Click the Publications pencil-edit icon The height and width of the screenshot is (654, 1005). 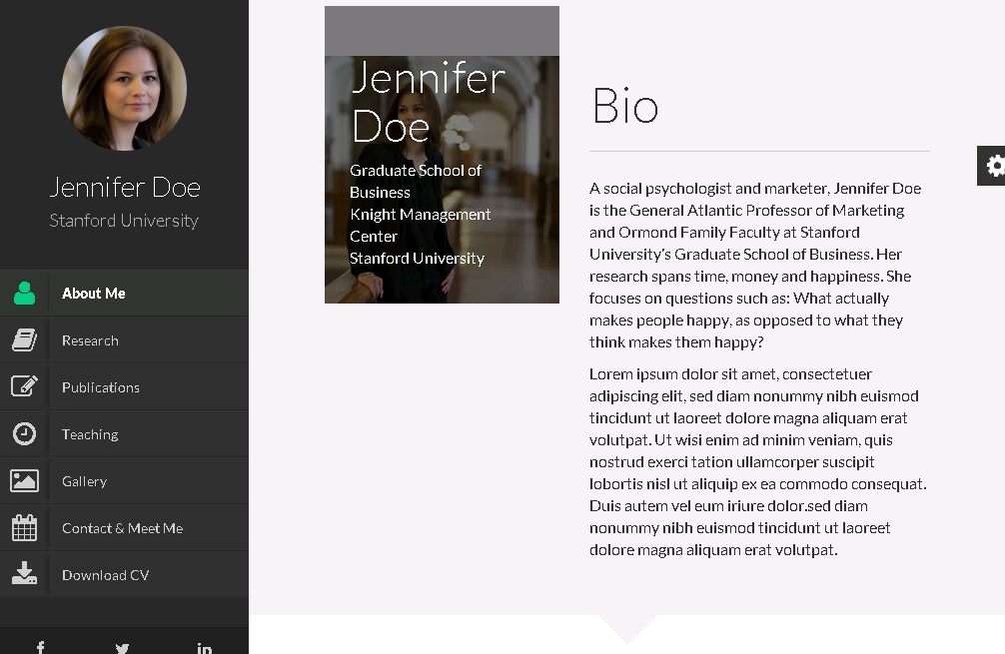pos(25,386)
